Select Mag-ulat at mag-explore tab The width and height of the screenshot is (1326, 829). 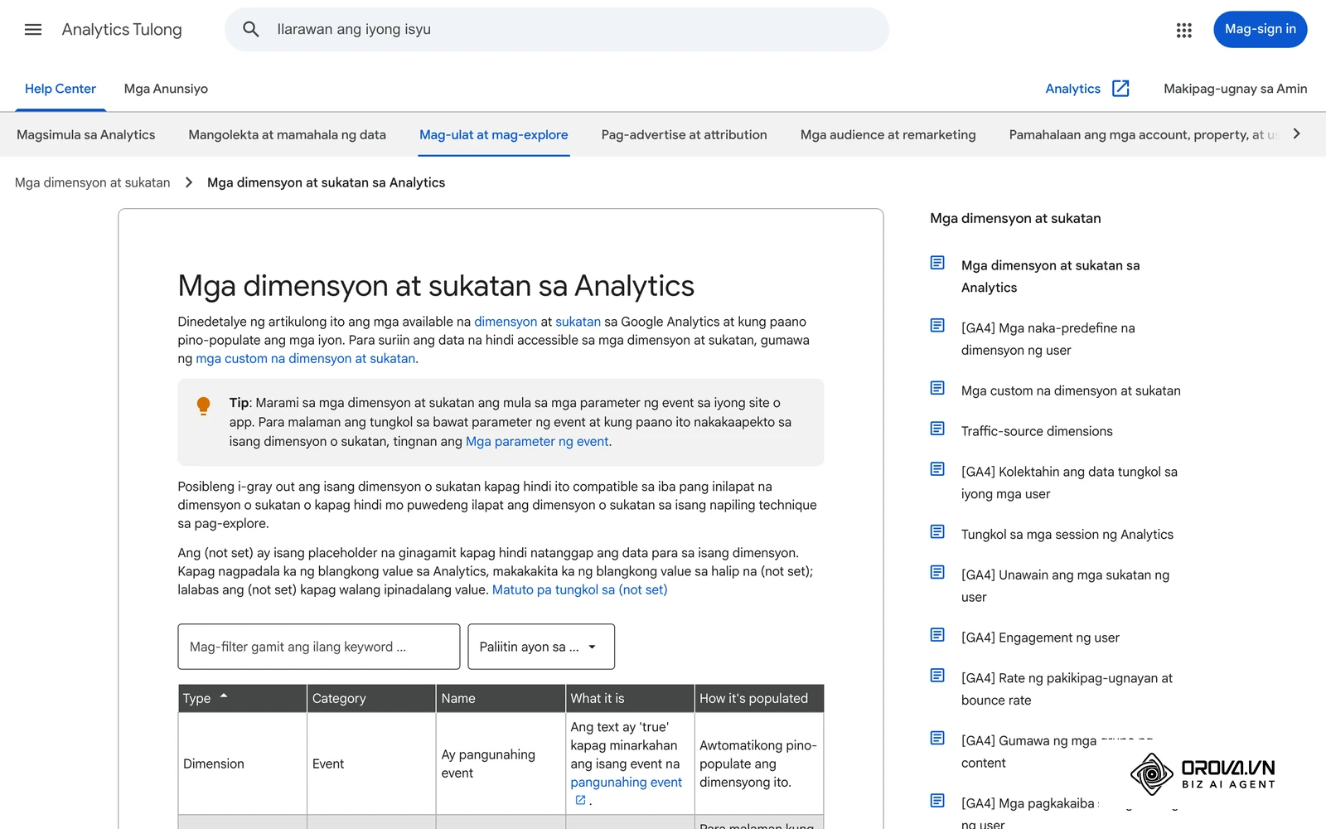pyautogui.click(x=494, y=134)
